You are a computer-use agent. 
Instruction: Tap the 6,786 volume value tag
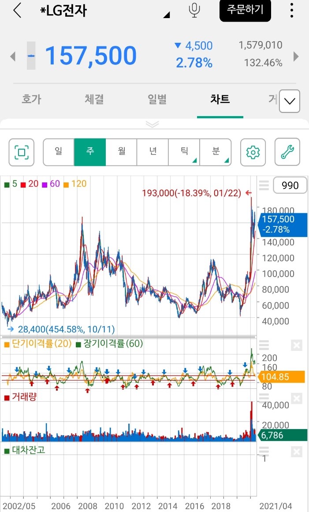(282, 435)
